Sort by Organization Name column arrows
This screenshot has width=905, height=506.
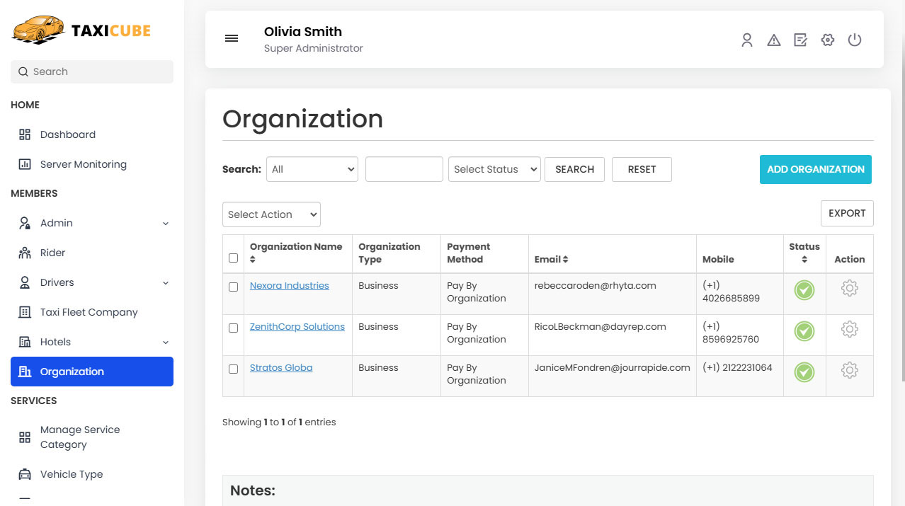pyautogui.click(x=253, y=260)
